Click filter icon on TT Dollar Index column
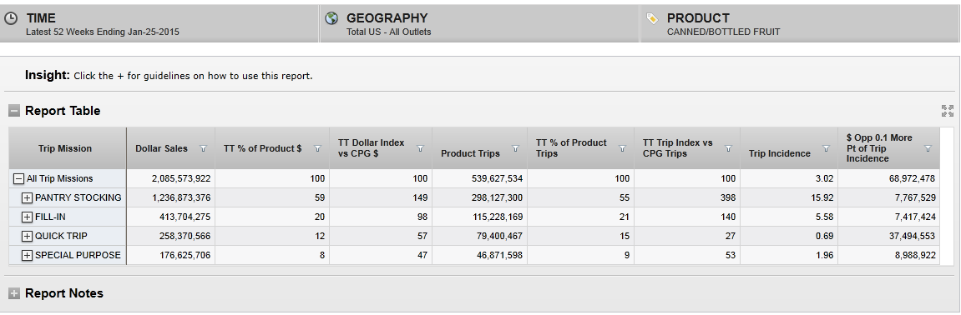The image size is (961, 315). pyautogui.click(x=421, y=148)
